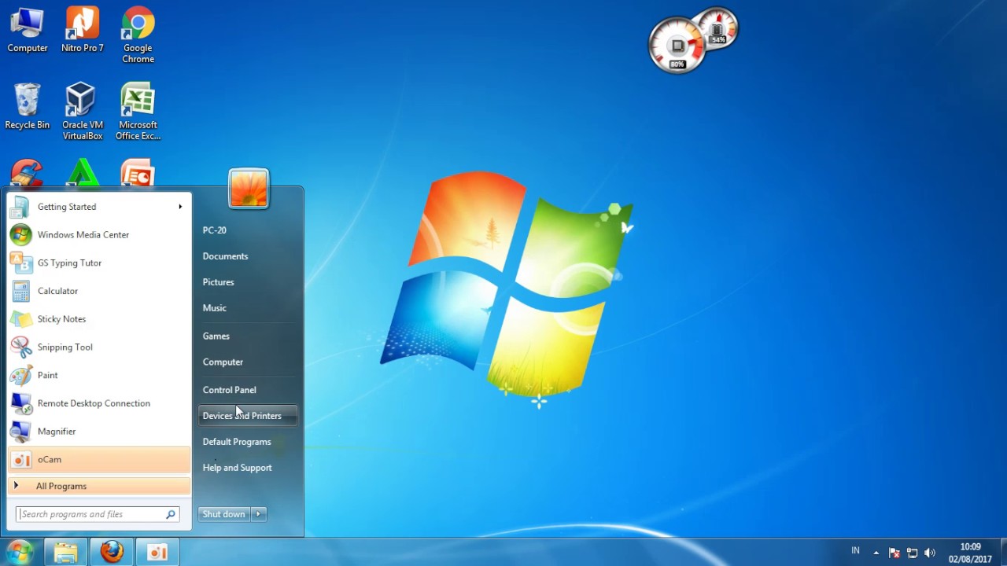
Task: Click the Magnifier icon in Start menu
Action: tap(20, 431)
